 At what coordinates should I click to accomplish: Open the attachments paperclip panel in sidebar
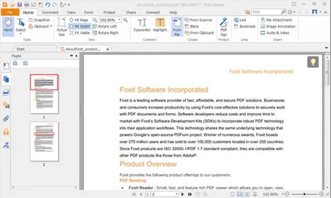(6, 119)
